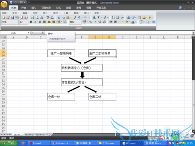Viewport: 195px width, 146px height.
Task: Switch to the 页面布局 ribbon tab
Action: (46, 8)
